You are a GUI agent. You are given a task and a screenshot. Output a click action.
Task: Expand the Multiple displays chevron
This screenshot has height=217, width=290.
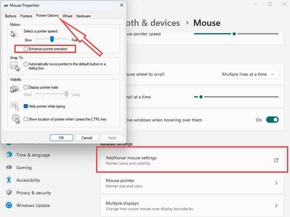pyautogui.click(x=276, y=205)
